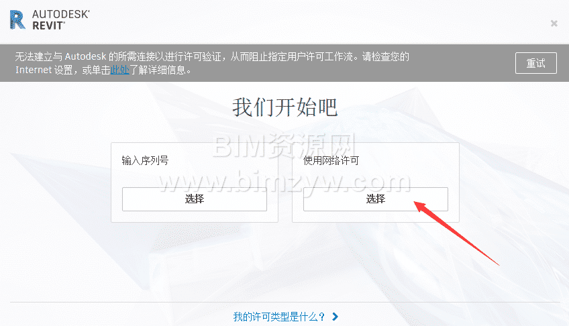Image resolution: width=569 pixels, height=326 pixels.
Task: Click the 重试 retry button
Action: [535, 63]
